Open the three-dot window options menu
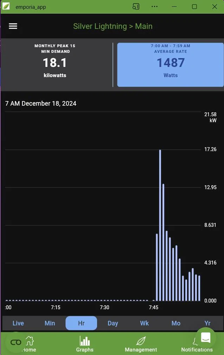The height and width of the screenshot is (355, 224). click(x=154, y=7)
